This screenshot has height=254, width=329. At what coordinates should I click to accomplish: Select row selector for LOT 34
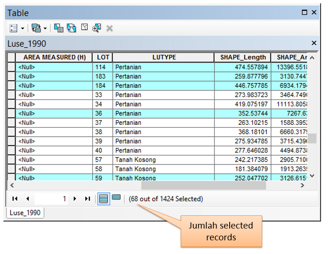click(12, 104)
